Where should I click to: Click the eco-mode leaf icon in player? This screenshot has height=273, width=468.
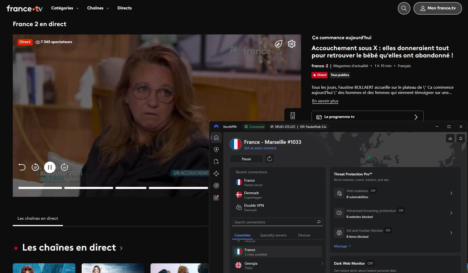(278, 44)
